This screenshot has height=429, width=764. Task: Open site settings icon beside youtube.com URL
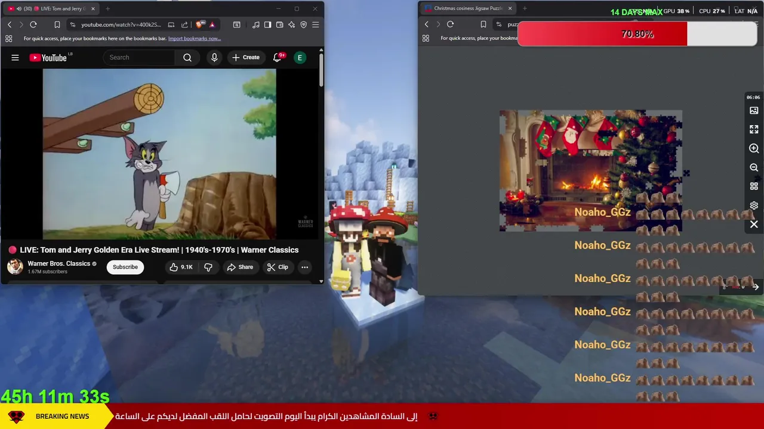(x=73, y=24)
